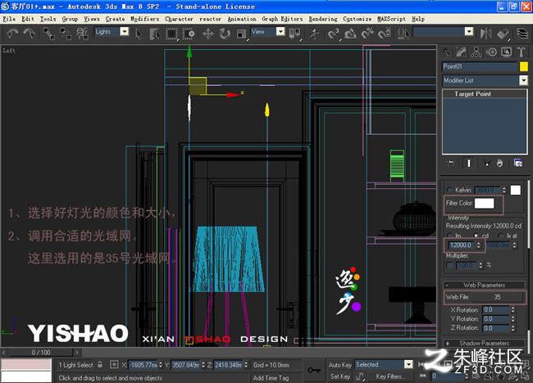This screenshot has height=383, width=533.
Task: Open the Key Filters dialog button
Action: (389, 376)
